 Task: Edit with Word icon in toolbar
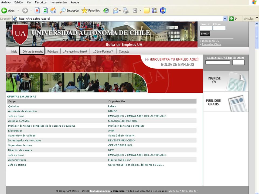[135, 11]
